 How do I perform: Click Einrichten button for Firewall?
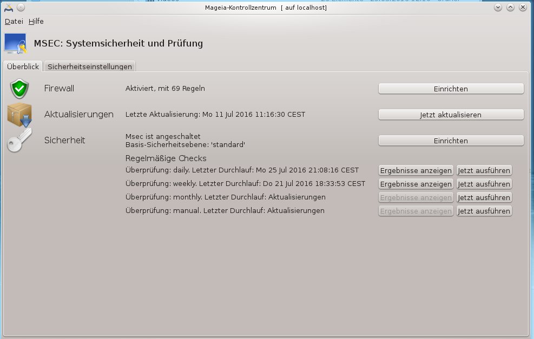(451, 89)
